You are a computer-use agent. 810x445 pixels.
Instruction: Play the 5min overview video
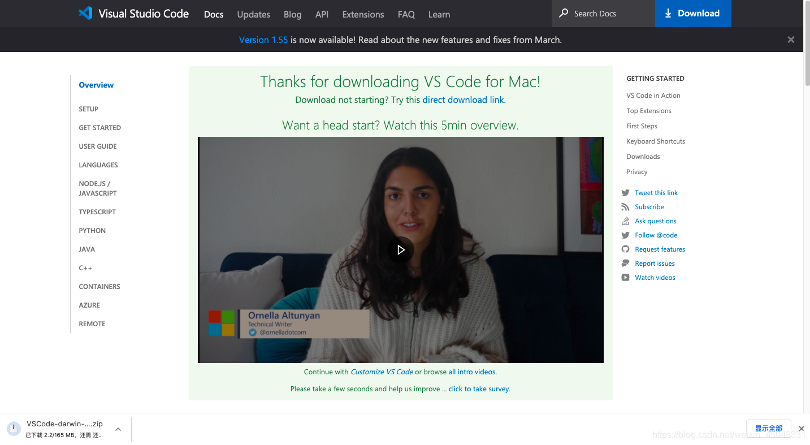pos(401,249)
